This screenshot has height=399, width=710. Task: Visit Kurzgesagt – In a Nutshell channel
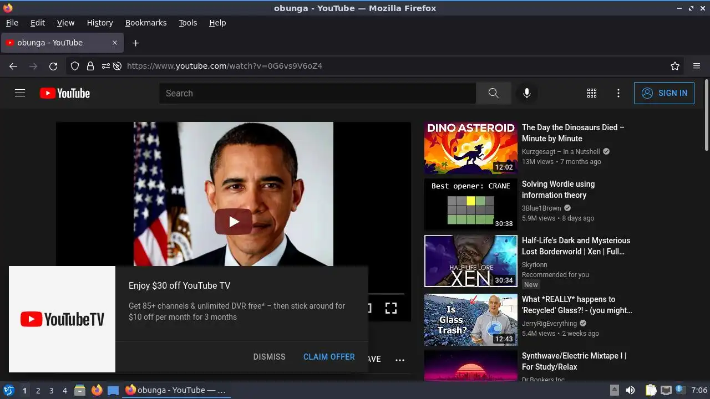click(561, 152)
